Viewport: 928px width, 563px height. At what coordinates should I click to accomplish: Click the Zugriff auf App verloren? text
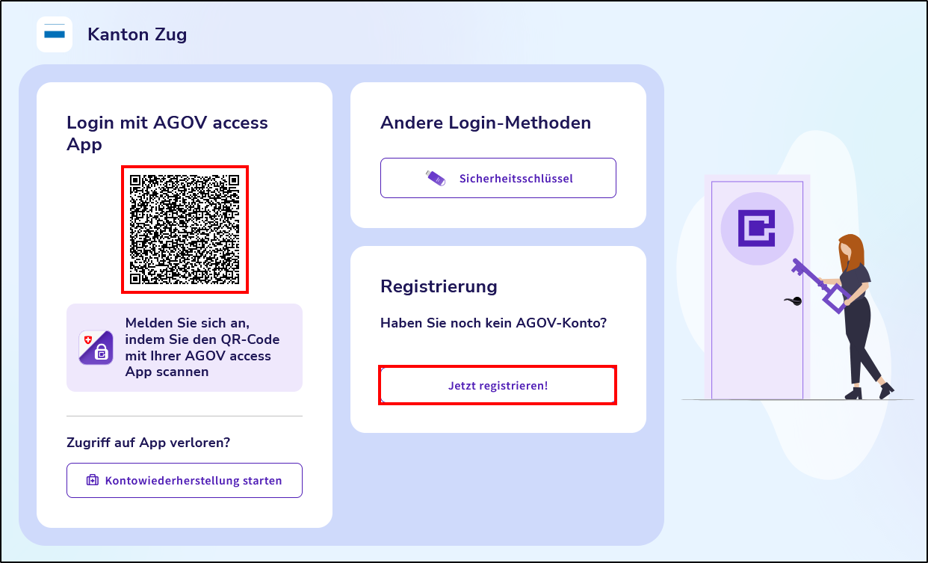click(x=148, y=443)
